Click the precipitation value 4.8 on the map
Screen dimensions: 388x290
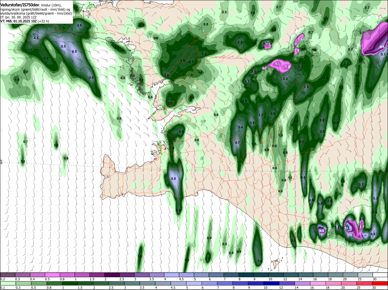pyautogui.click(x=311, y=200)
